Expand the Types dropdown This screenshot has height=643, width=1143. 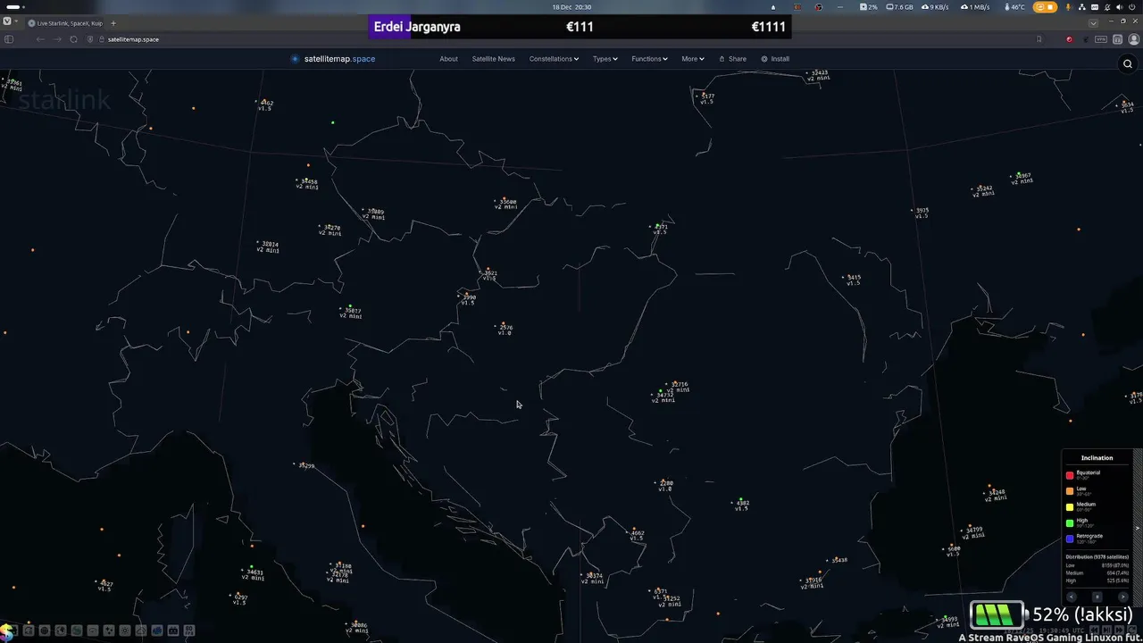[605, 59]
